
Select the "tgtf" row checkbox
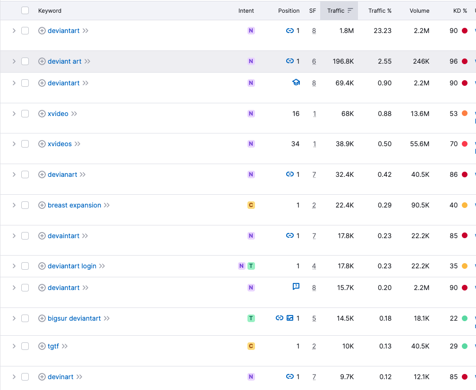click(x=25, y=346)
